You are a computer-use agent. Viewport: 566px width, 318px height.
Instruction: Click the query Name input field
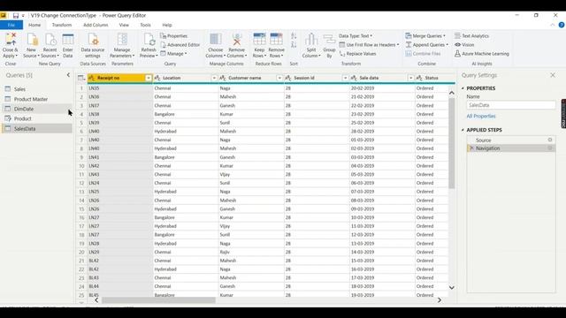[x=511, y=105]
